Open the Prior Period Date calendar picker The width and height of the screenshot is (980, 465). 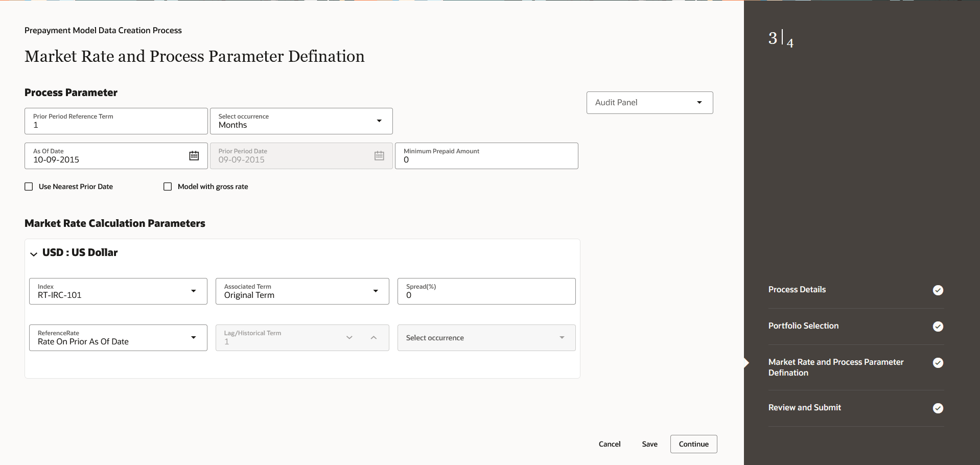(379, 155)
